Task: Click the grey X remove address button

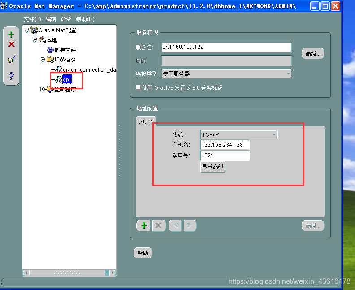Action: point(159,225)
